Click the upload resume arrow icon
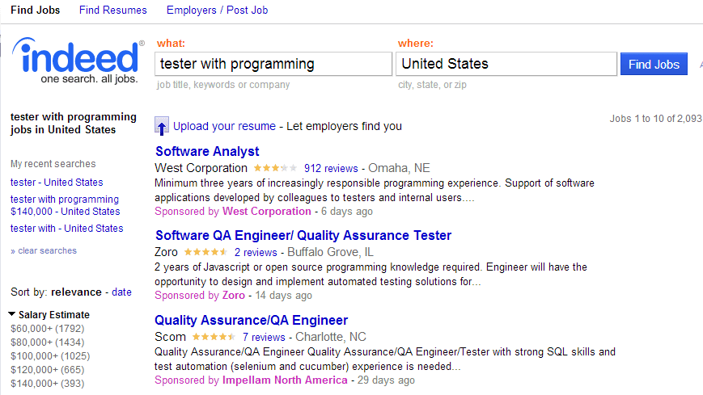Viewport: 703px width, 395px height. tap(162, 127)
